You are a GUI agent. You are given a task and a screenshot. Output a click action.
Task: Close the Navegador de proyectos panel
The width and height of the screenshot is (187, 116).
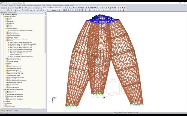(46, 12)
